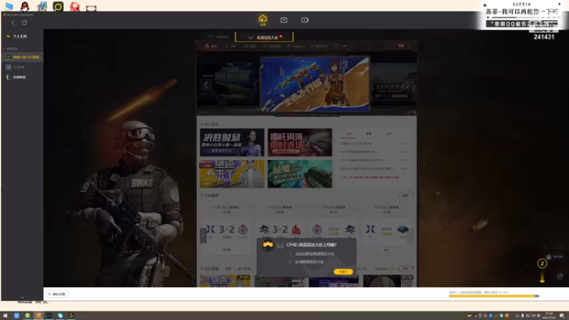The image size is (569, 320).
Task: Open the video icon in the top bar
Action: click(305, 20)
